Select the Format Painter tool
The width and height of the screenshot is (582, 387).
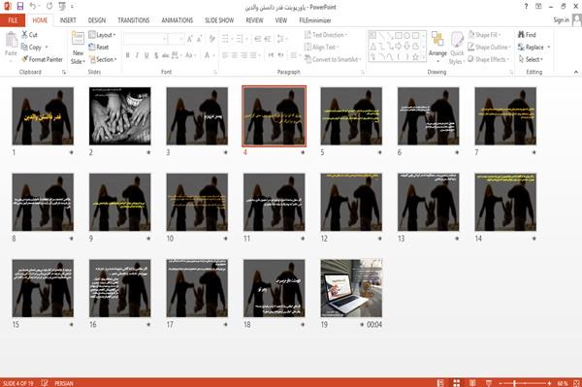tap(42, 59)
